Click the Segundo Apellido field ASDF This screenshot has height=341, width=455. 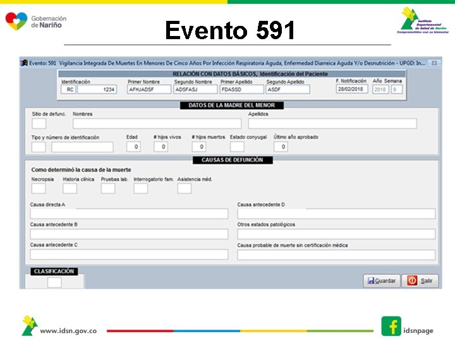(x=288, y=89)
